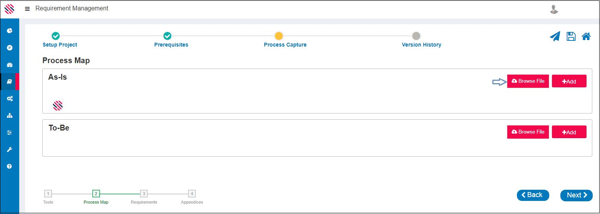Click the hierarchy sitemap sidebar icon
The width and height of the screenshot is (600, 214).
click(10, 115)
